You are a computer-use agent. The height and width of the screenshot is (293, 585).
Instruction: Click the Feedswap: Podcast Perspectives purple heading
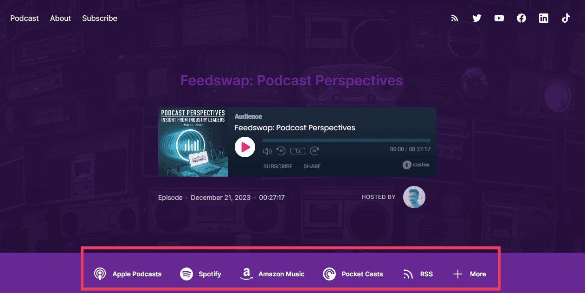coord(292,81)
